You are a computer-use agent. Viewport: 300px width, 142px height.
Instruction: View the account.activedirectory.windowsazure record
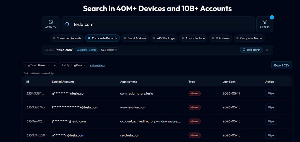coord(271,121)
